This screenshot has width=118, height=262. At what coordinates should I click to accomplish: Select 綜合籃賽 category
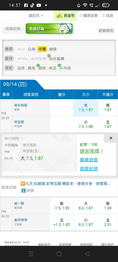click(57, 59)
